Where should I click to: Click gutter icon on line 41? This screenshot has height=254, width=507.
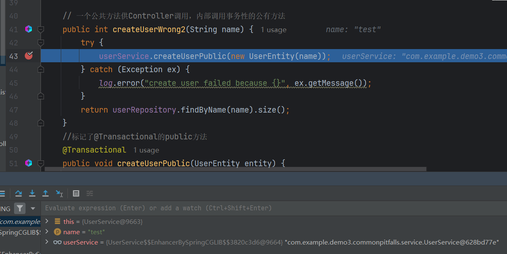tap(29, 29)
